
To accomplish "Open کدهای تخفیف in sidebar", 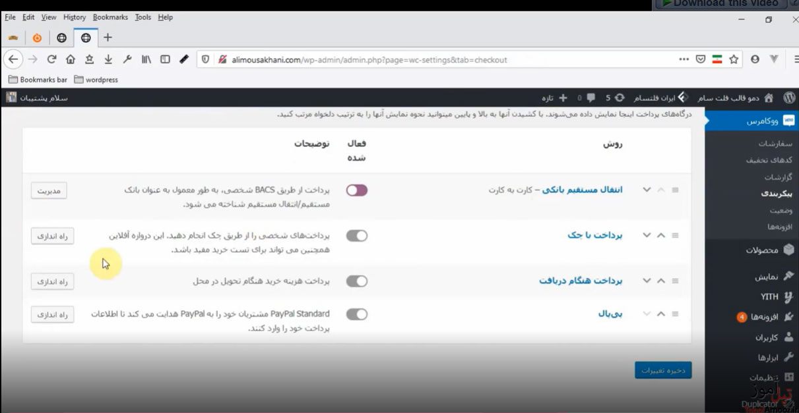I will point(769,160).
